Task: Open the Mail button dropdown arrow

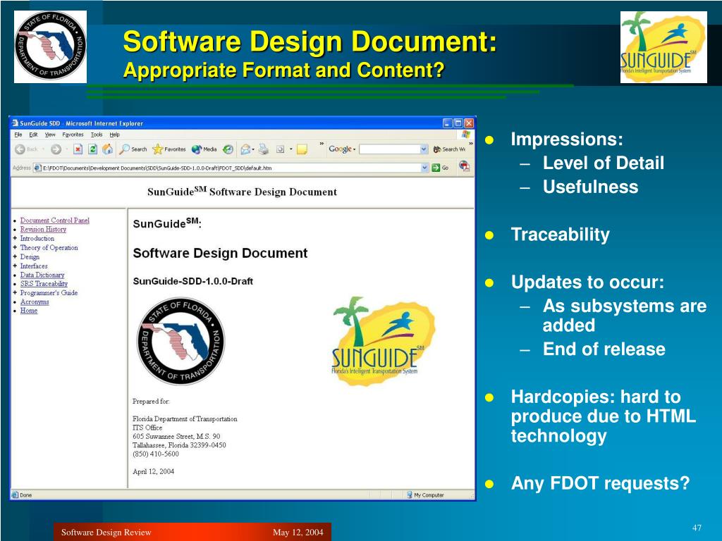Action: pos(253,149)
